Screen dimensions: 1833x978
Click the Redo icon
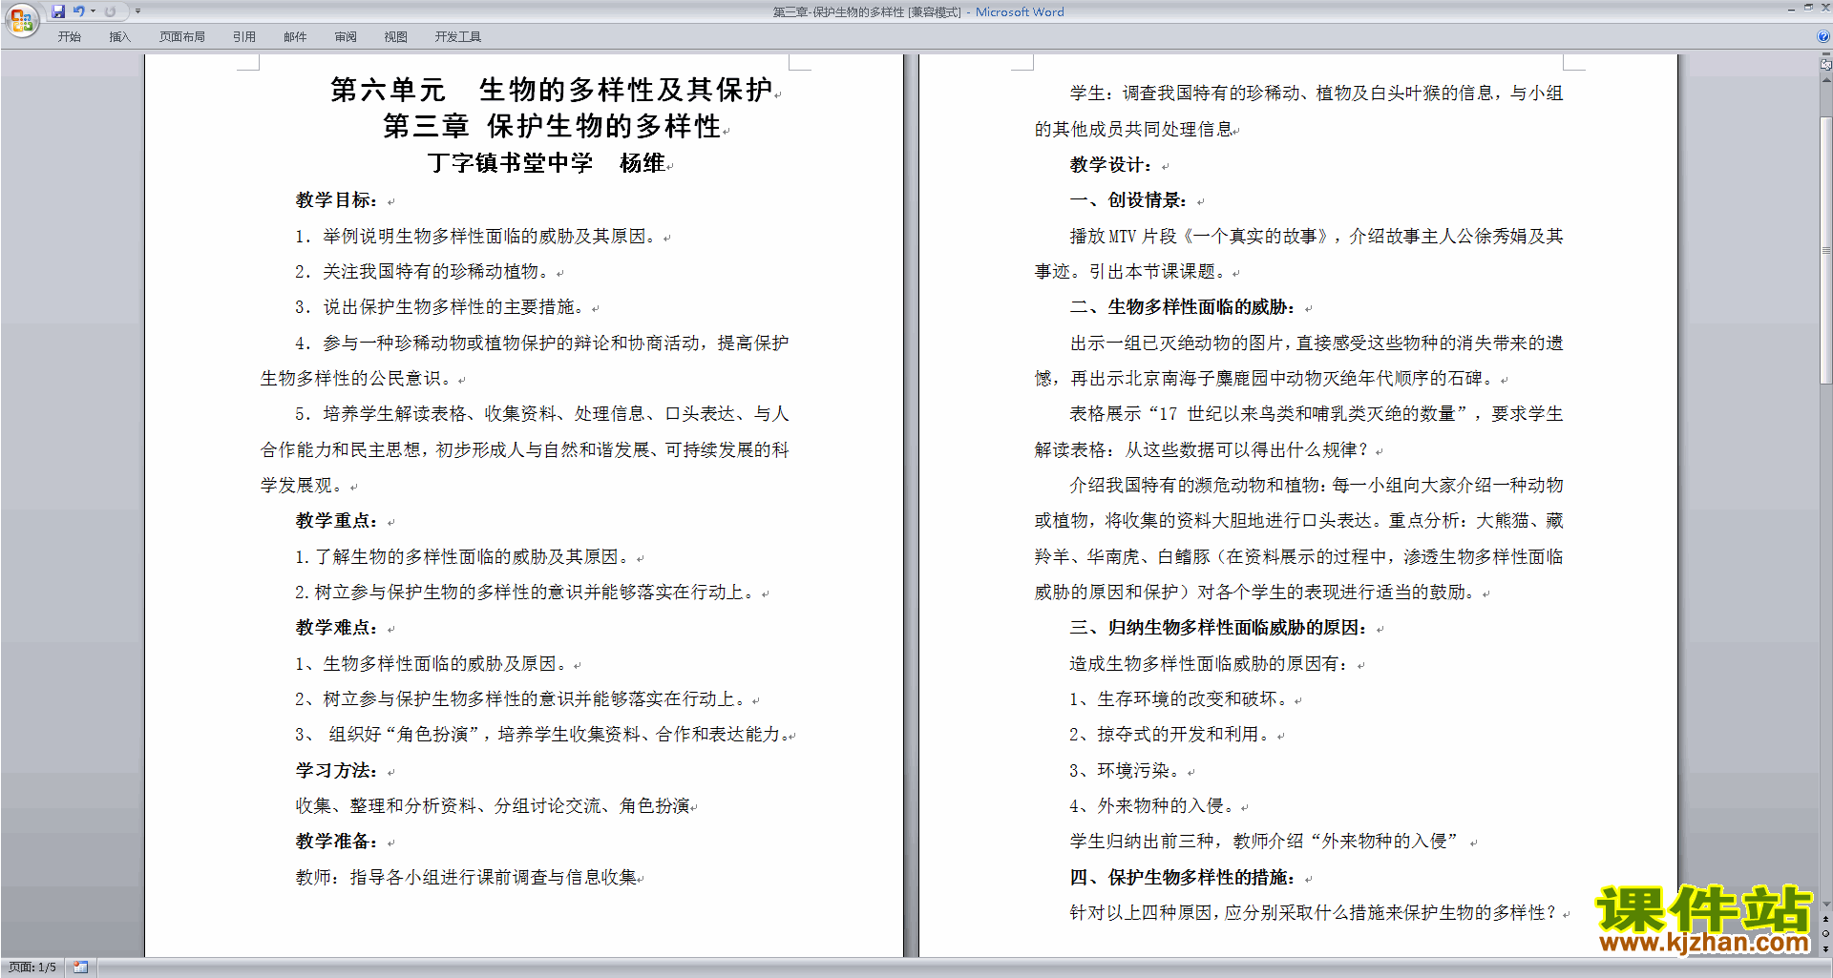click(x=110, y=11)
